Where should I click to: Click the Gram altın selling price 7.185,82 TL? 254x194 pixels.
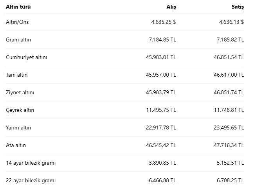pyautogui.click(x=231, y=40)
